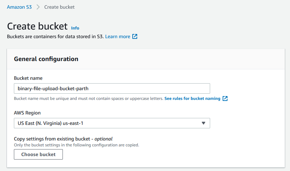Open the Info link beside Create bucket

[x=75, y=28]
